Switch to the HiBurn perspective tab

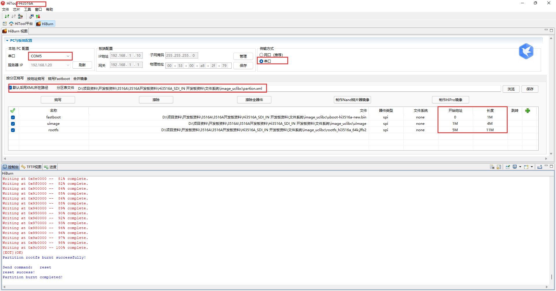tap(45, 24)
